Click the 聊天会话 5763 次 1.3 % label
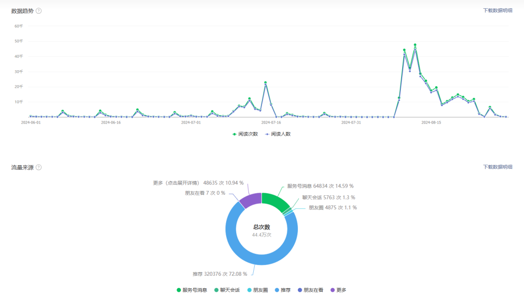Screen dimensions: 524x298 (x=329, y=198)
